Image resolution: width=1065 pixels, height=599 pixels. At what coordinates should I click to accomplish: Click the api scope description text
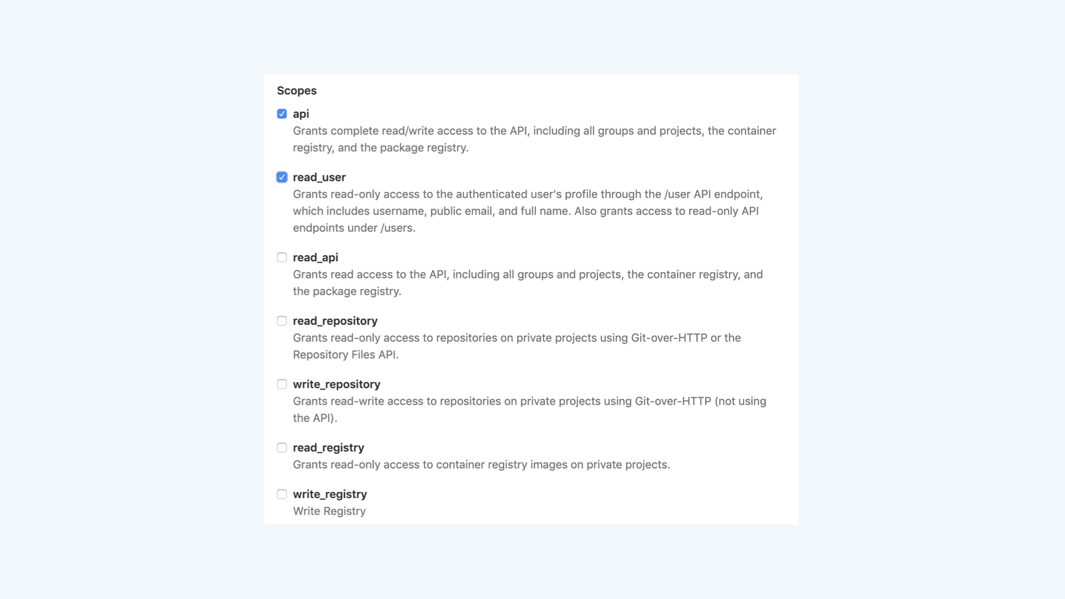tap(534, 139)
